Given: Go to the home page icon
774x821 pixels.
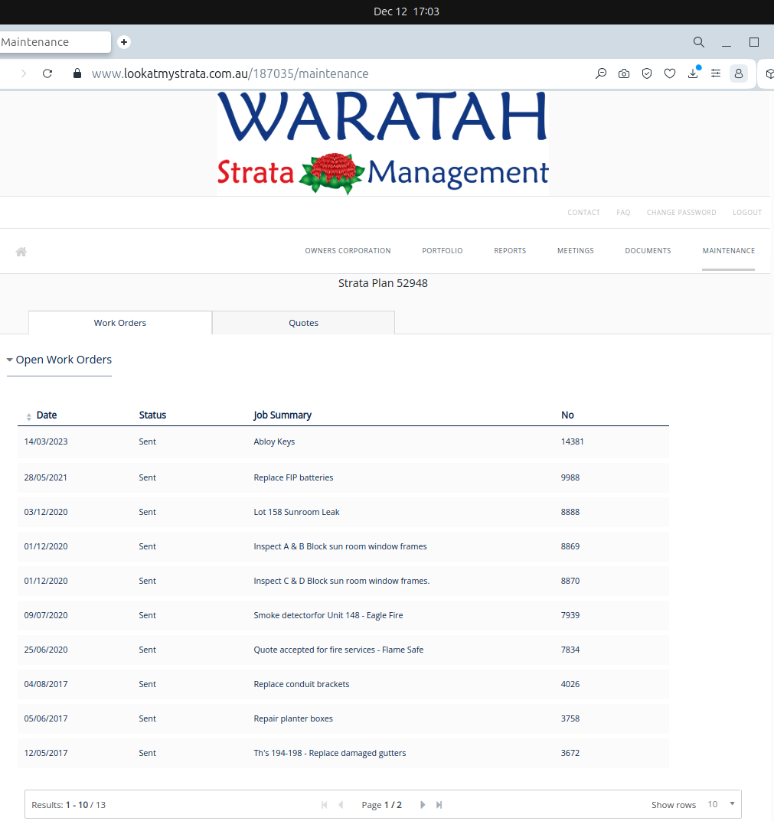Looking at the screenshot, I should click(21, 252).
